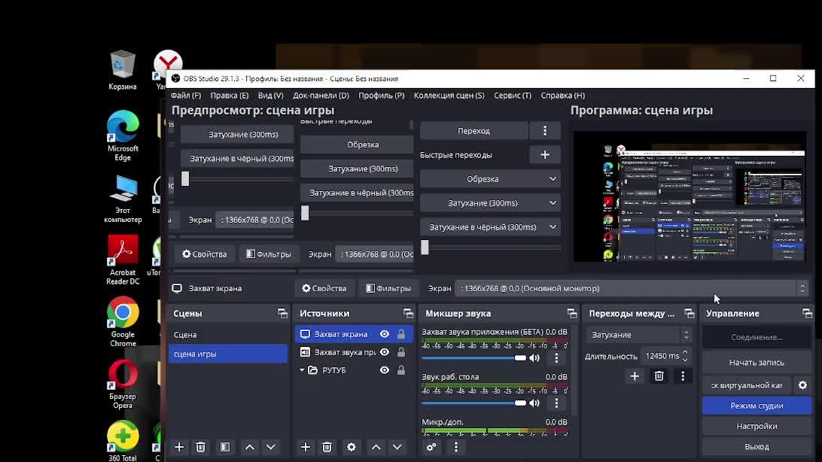Open transition properties three-dot menu
The width and height of the screenshot is (822, 462).
(683, 376)
